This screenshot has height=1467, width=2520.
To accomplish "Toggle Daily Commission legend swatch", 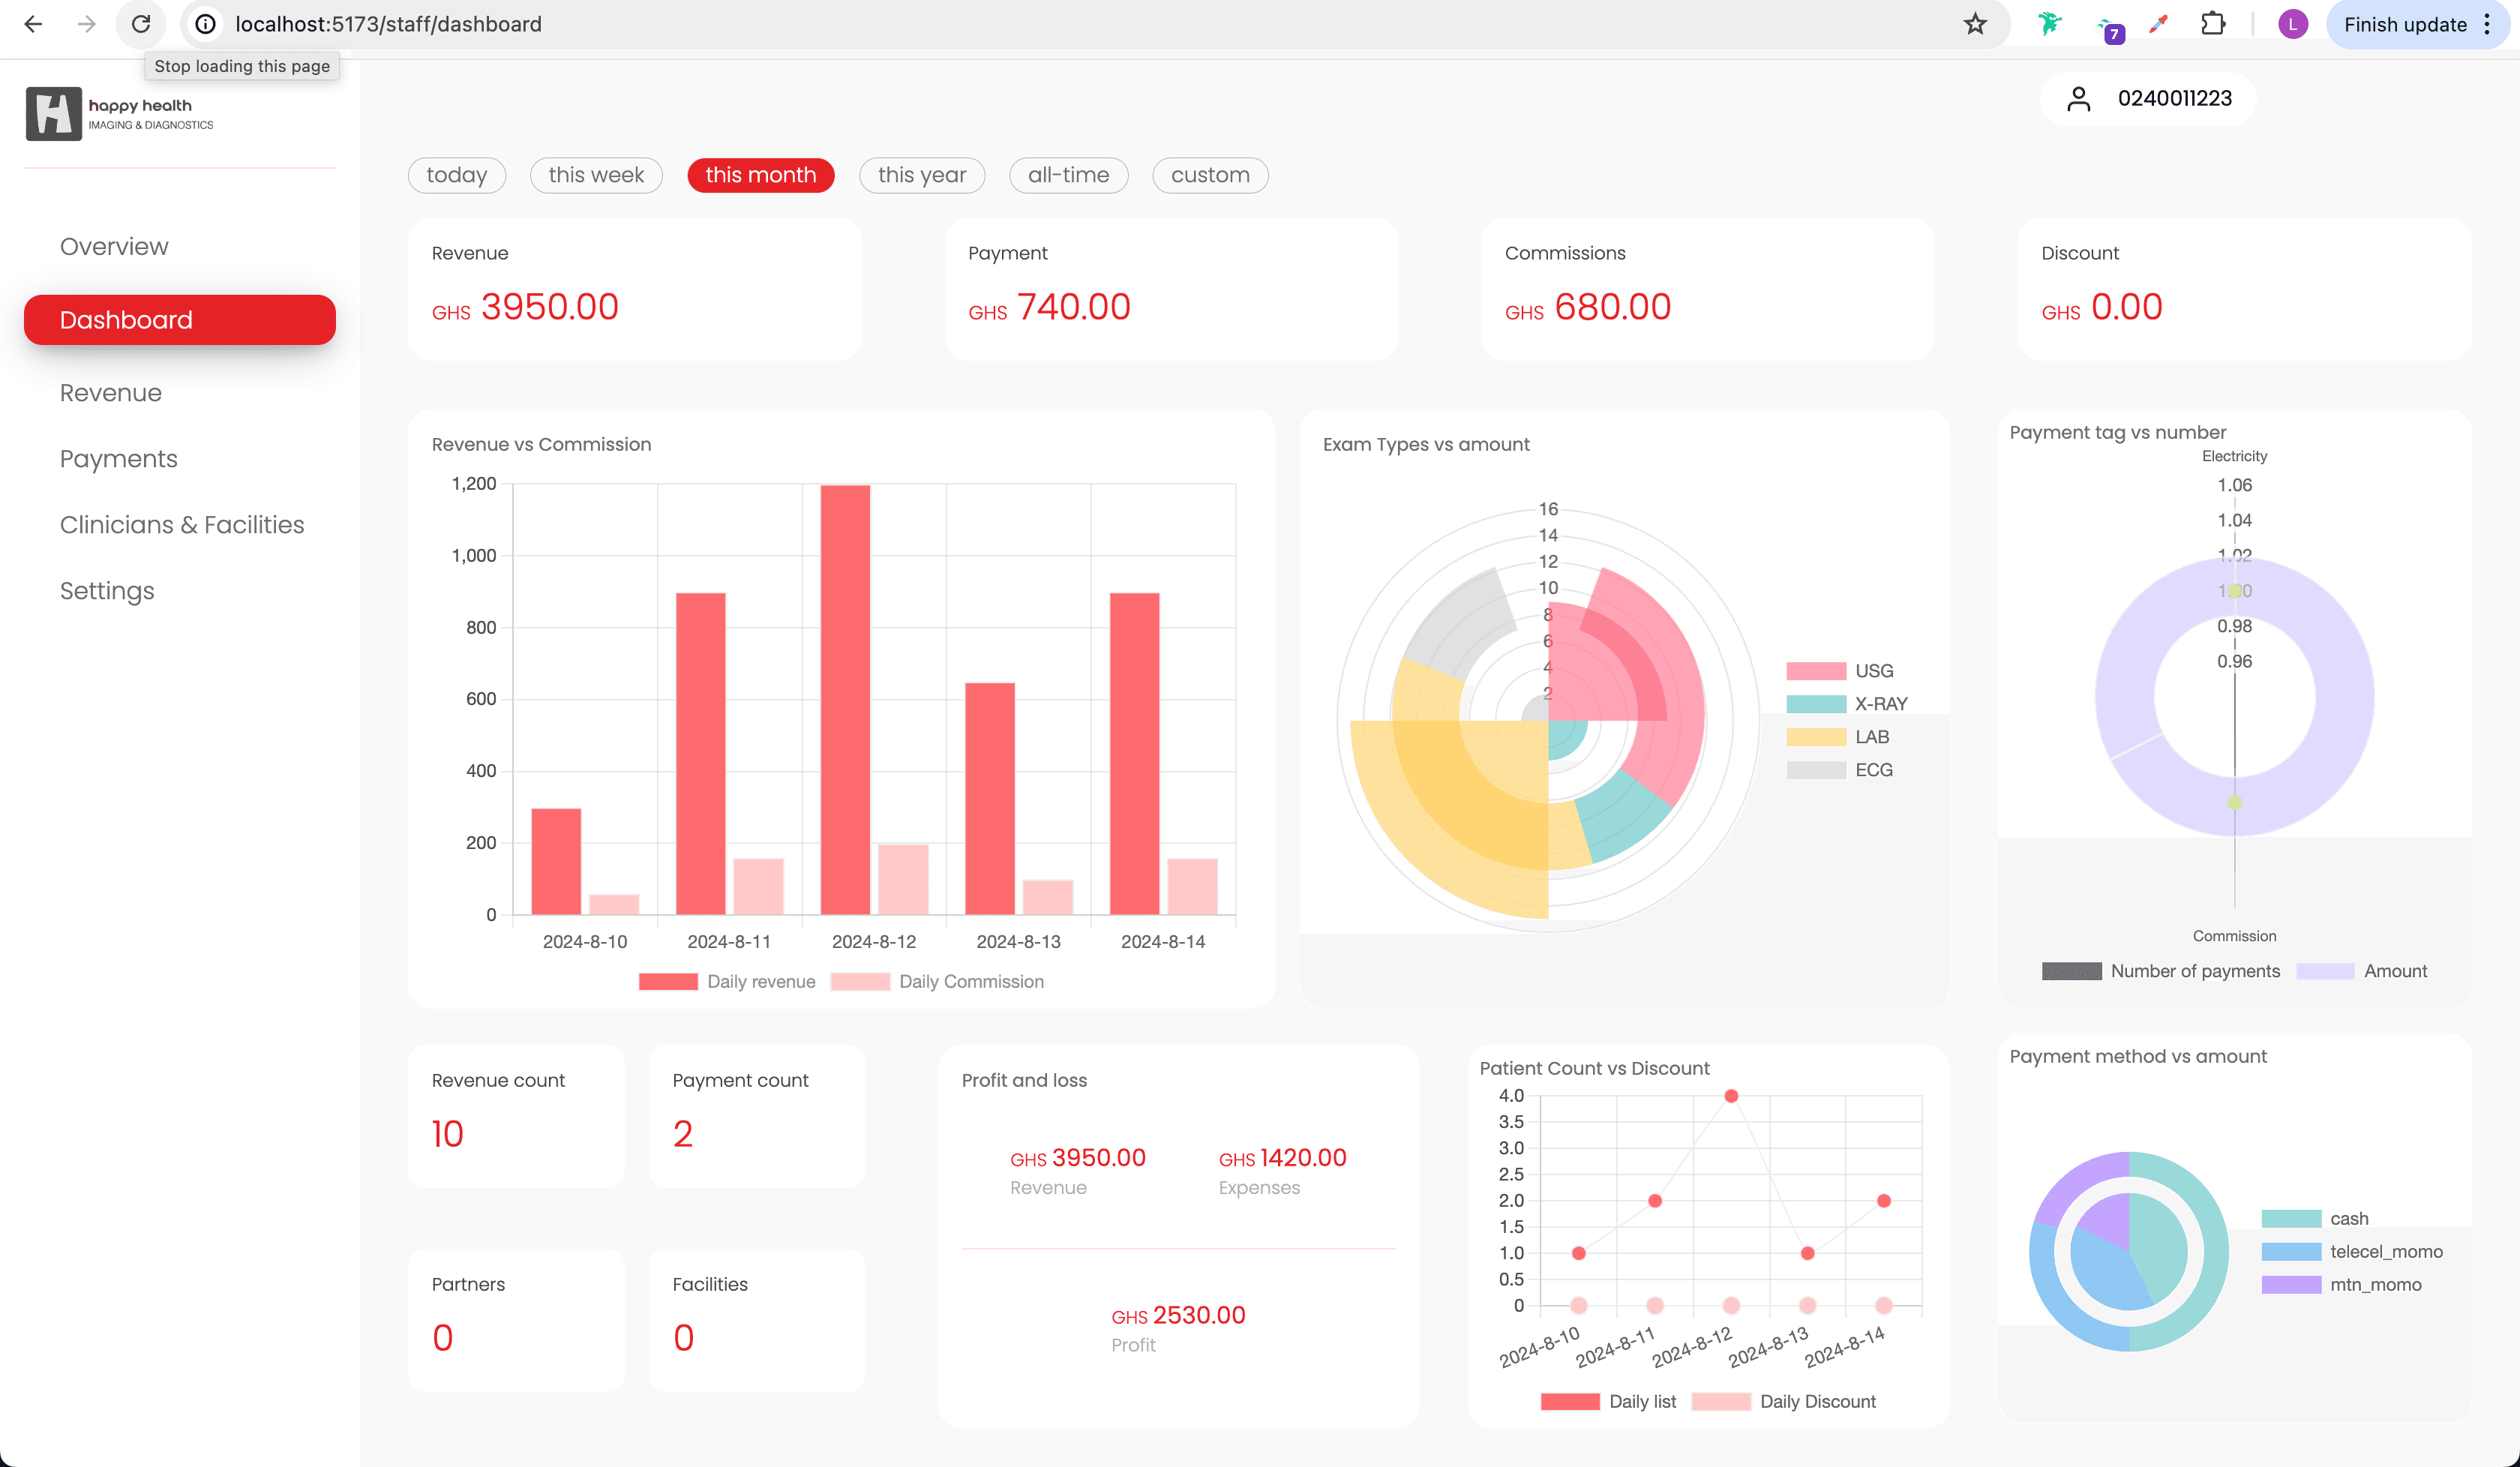I will coord(860,982).
